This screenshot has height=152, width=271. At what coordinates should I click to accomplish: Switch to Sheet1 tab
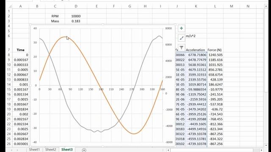pos(34,149)
